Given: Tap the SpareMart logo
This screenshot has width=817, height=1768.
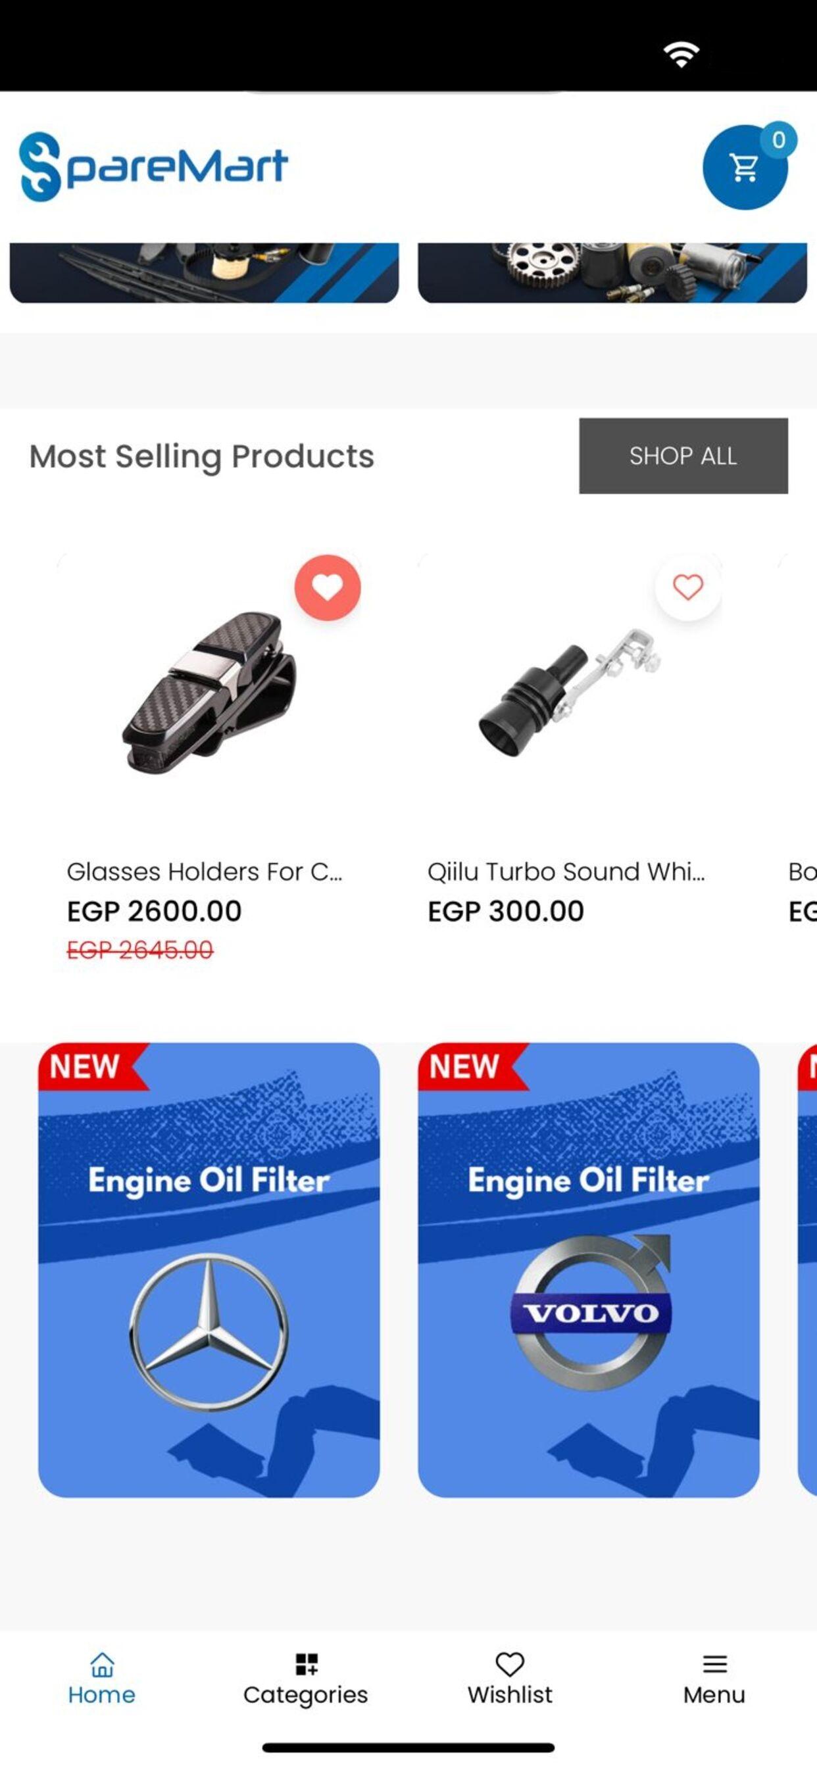Looking at the screenshot, I should 153,167.
